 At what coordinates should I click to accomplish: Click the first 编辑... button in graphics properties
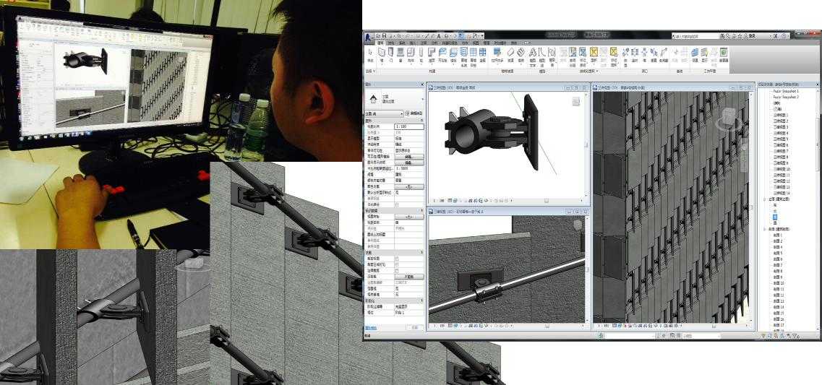pos(409,157)
